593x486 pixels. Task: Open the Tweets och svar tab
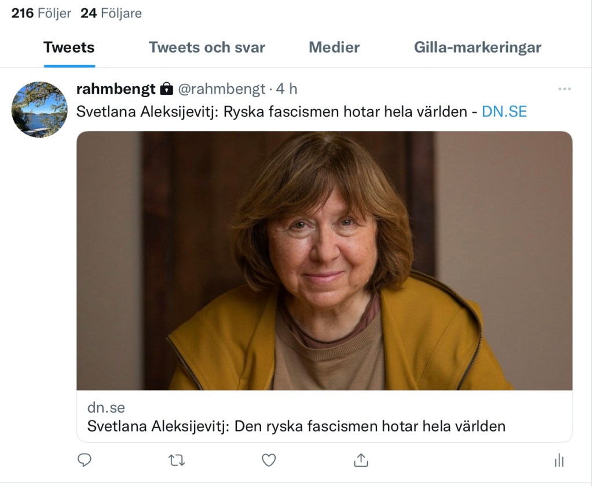pos(207,47)
